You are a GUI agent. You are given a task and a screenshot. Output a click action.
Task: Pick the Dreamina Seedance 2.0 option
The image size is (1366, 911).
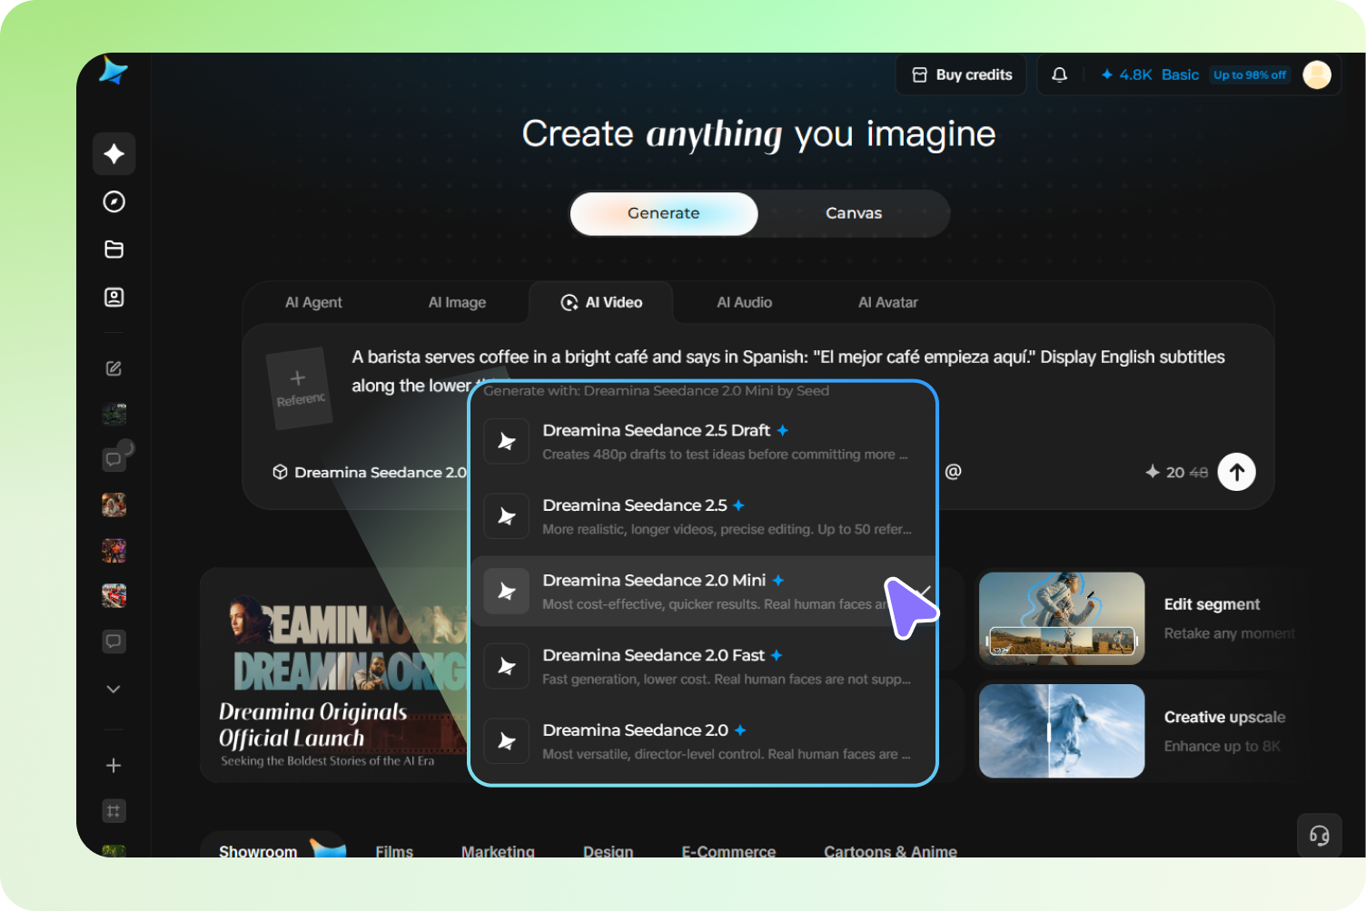point(703,741)
